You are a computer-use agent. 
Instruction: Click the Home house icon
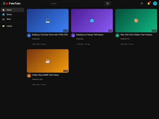4,10
